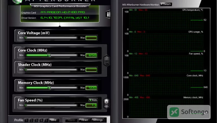Select profile slot 4
The width and height of the screenshot is (217, 123).
tap(42, 120)
